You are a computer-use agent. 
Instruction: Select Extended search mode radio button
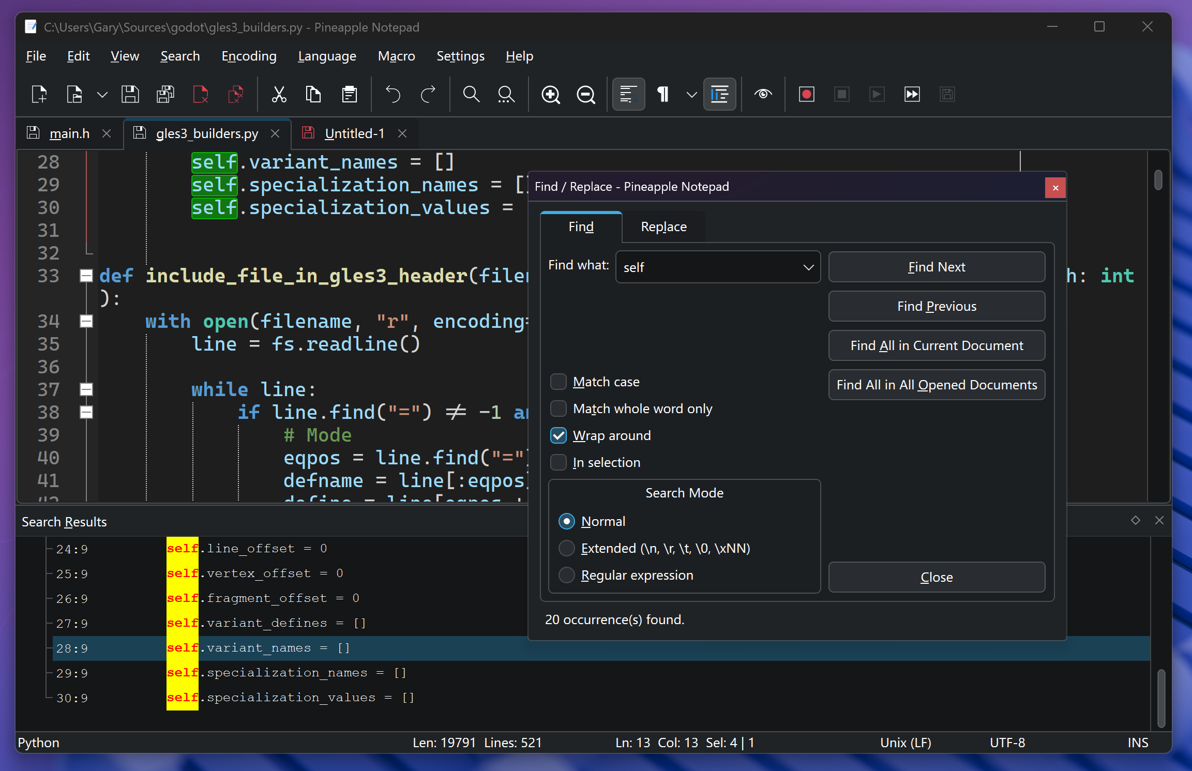(x=567, y=549)
